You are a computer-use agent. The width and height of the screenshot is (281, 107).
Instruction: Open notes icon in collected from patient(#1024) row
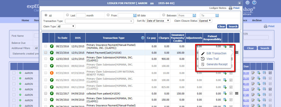click(x=231, y=93)
